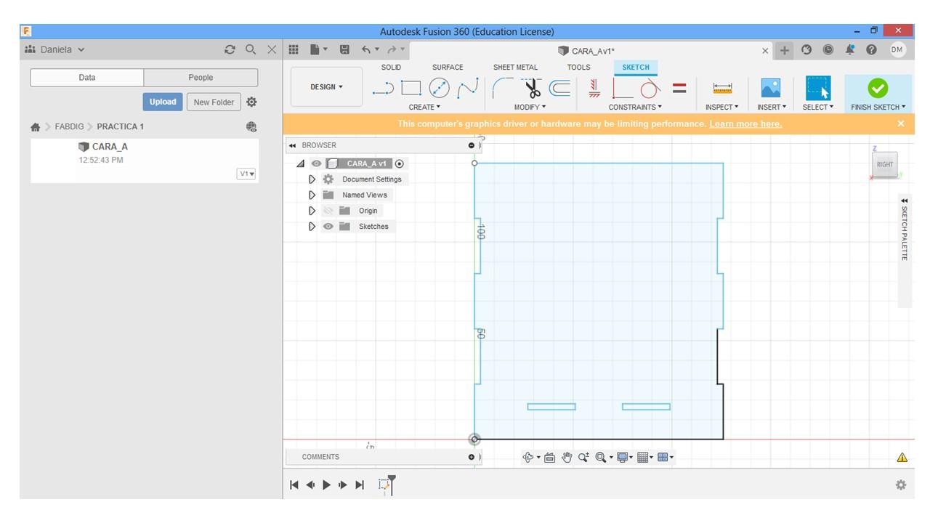Open the INSPECT dropdown menu

click(721, 108)
